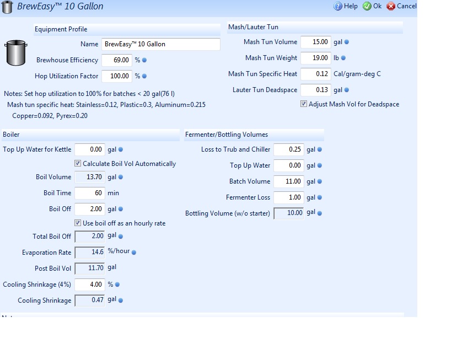
Task: Click the Mash/Lauter Tun section header
Action: tap(315, 28)
